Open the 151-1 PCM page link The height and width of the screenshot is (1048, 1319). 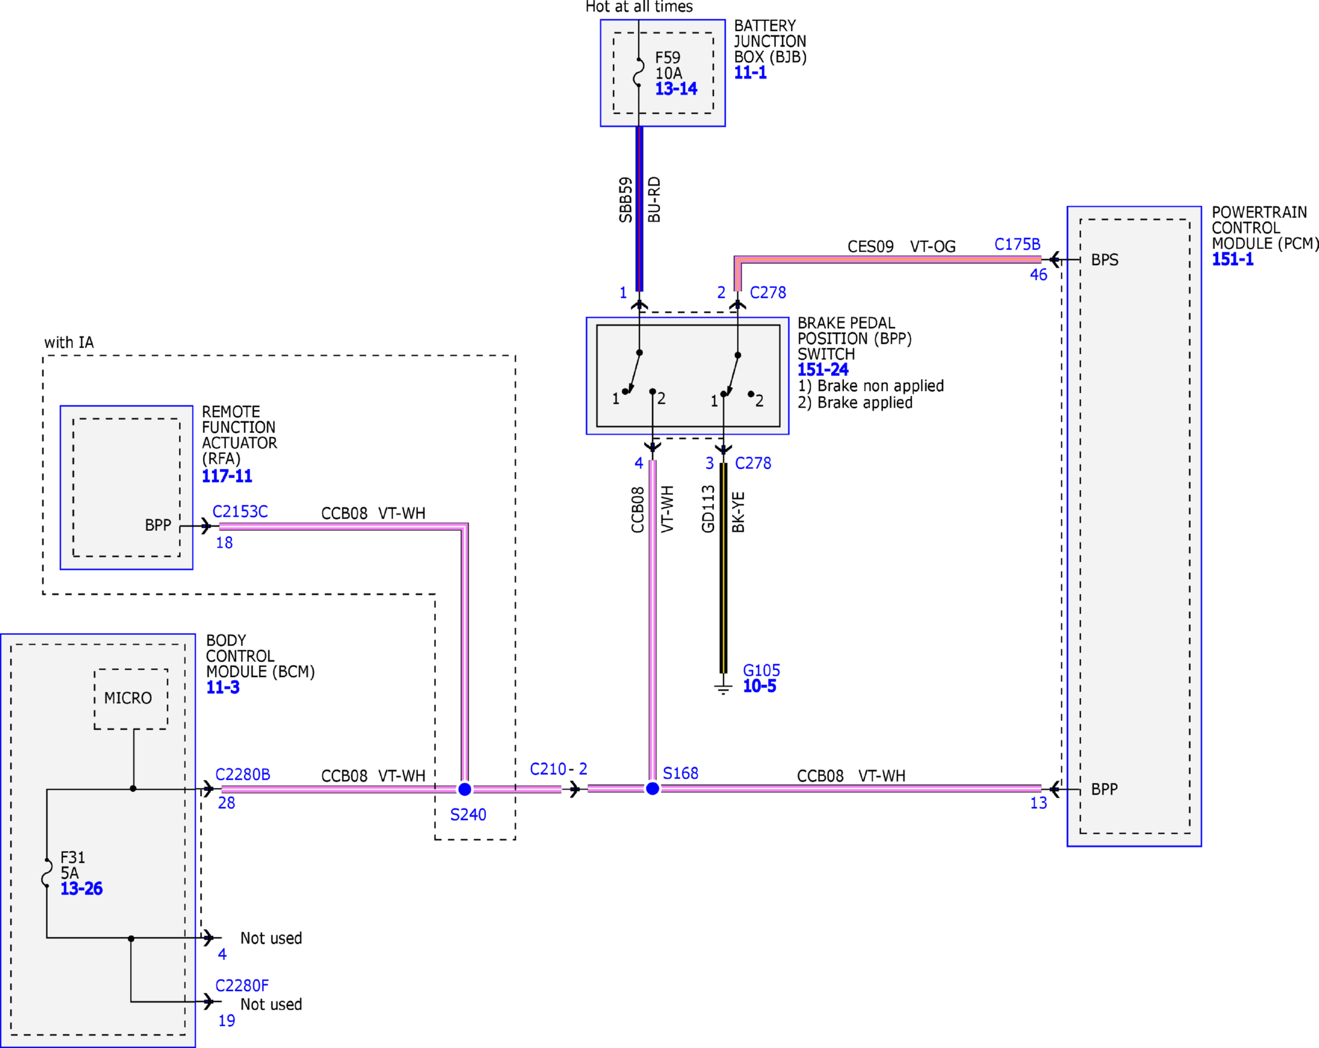[x=1232, y=260]
